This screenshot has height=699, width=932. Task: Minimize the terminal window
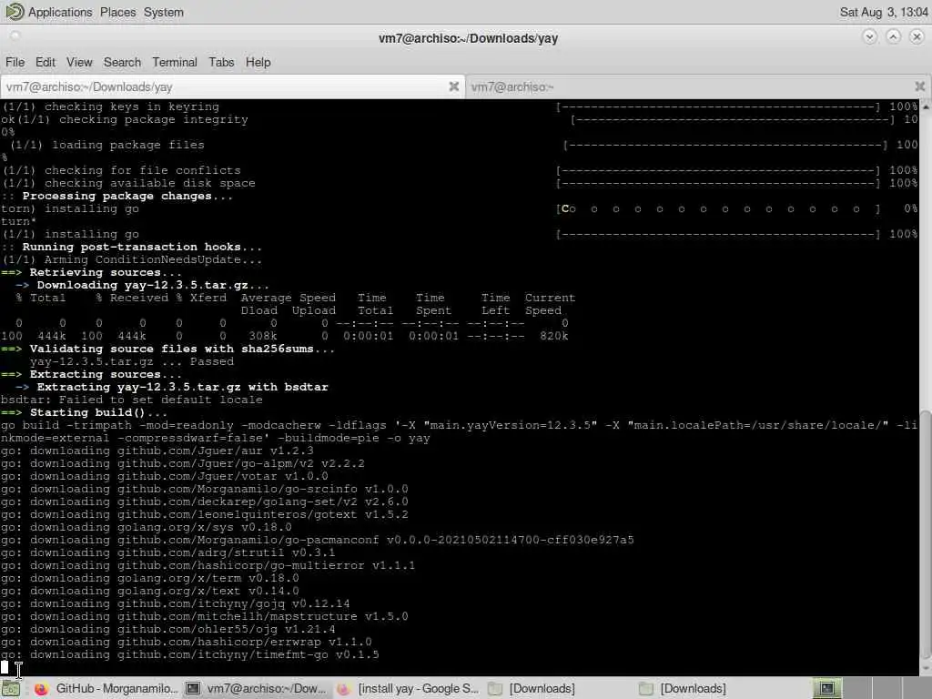(869, 36)
